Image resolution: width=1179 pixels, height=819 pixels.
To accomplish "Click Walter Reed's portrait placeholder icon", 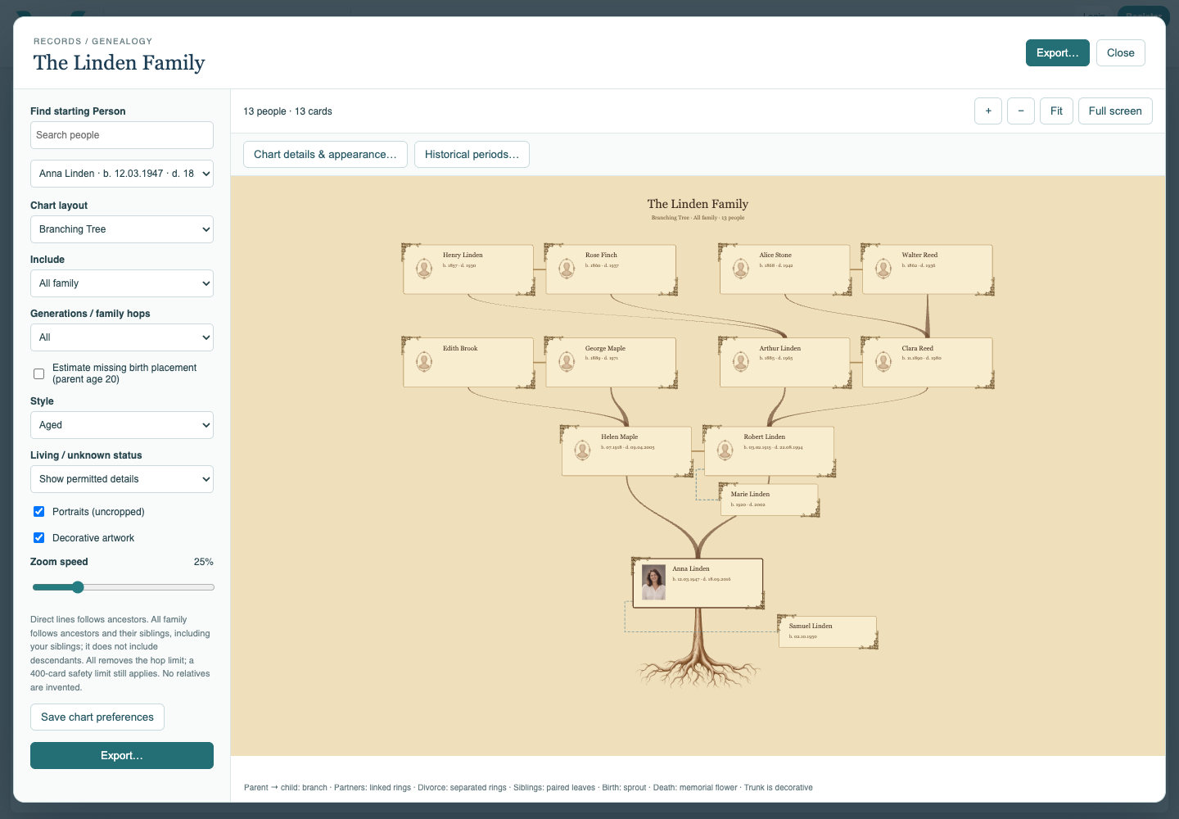I will point(883,269).
